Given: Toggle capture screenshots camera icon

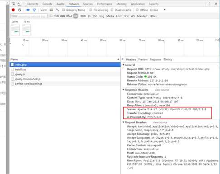Looking at the screenshot, I should point(28,10).
